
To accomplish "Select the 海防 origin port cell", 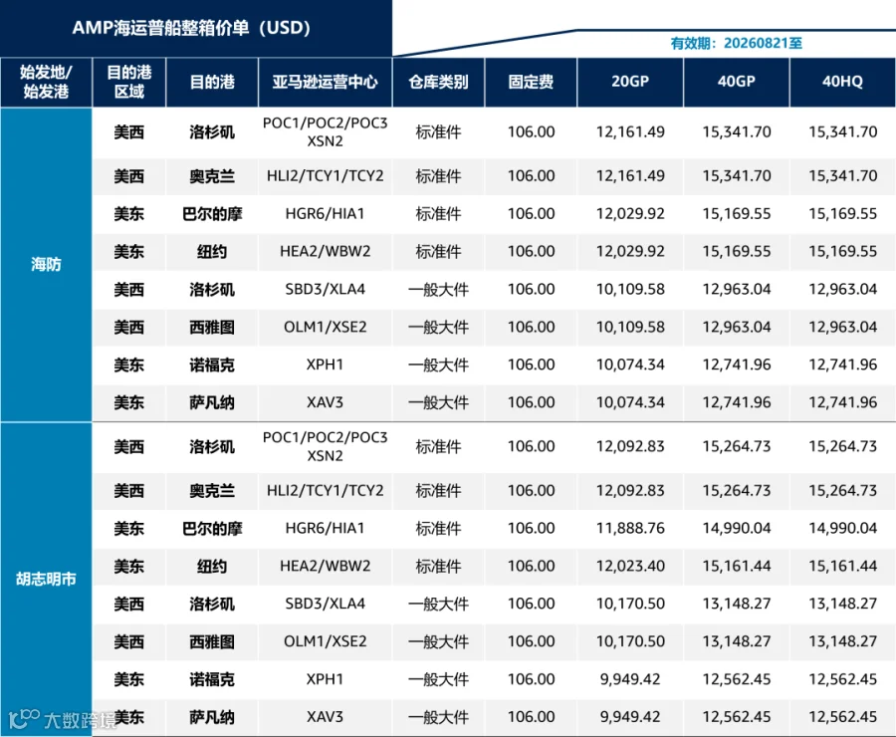I will tap(46, 264).
